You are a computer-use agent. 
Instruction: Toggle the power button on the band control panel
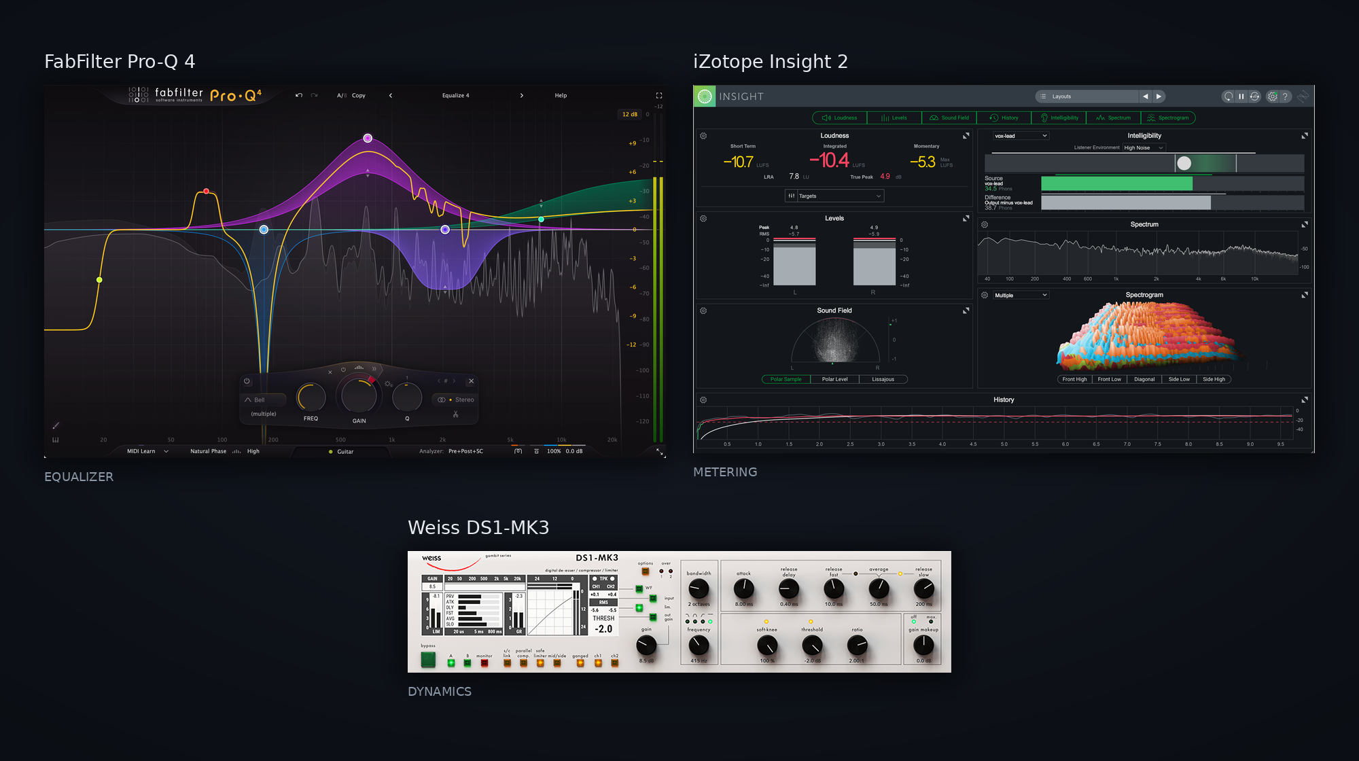tap(247, 381)
